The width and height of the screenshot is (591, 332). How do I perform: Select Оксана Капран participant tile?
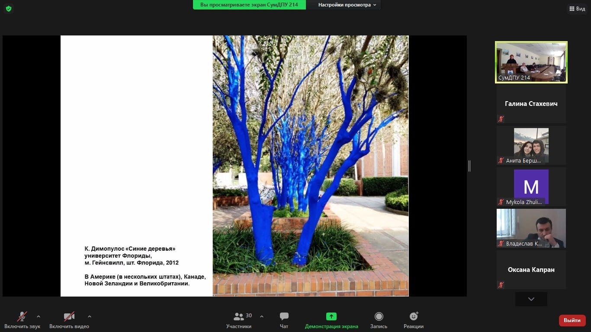click(531, 270)
